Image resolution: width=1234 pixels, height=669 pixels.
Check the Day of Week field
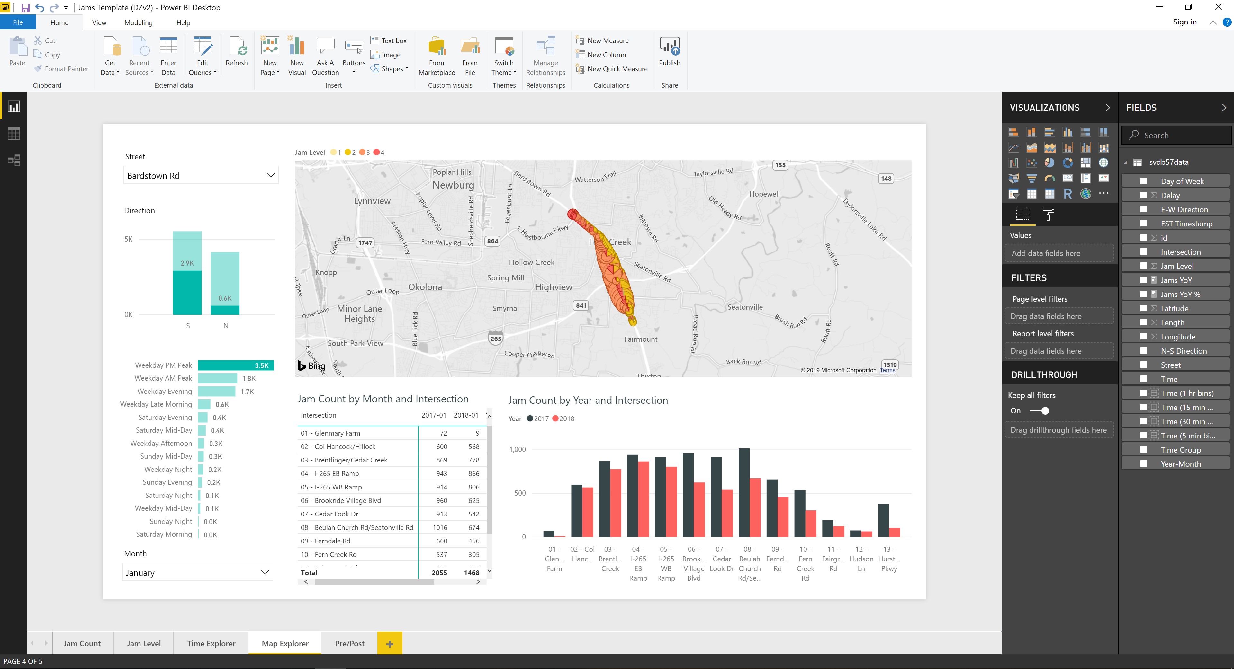1144,181
